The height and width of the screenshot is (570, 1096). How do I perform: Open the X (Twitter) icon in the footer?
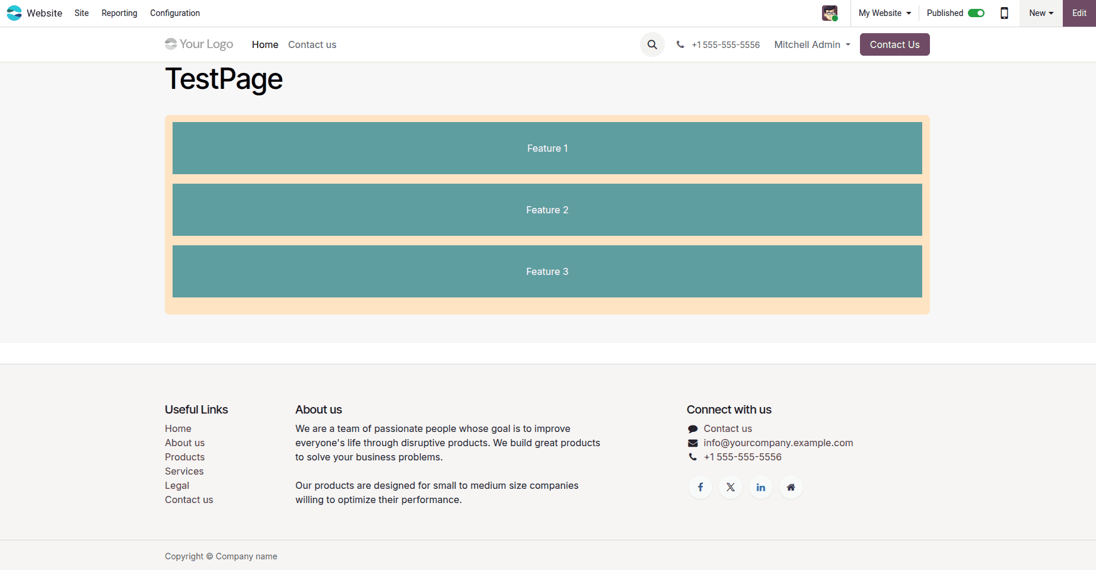730,486
